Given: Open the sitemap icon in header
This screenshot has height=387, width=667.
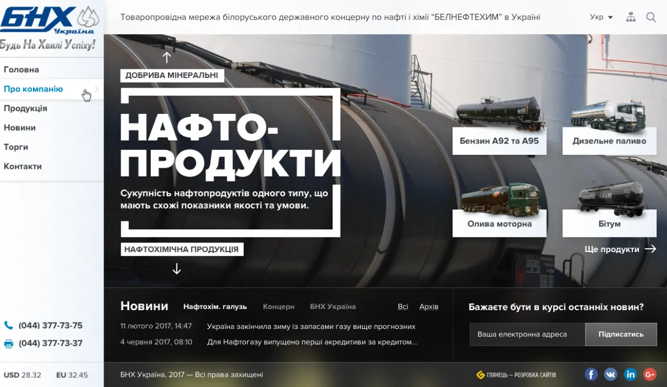Looking at the screenshot, I should (x=631, y=17).
